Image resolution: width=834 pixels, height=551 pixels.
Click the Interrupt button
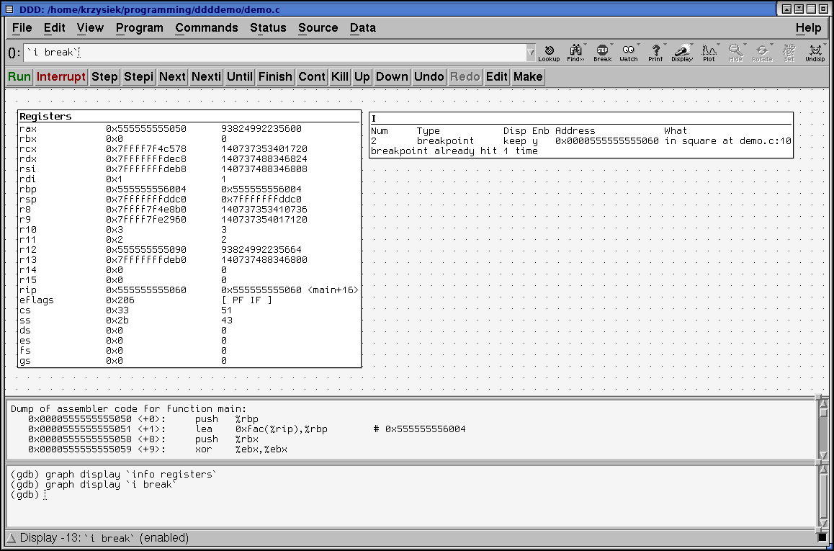pos(61,76)
